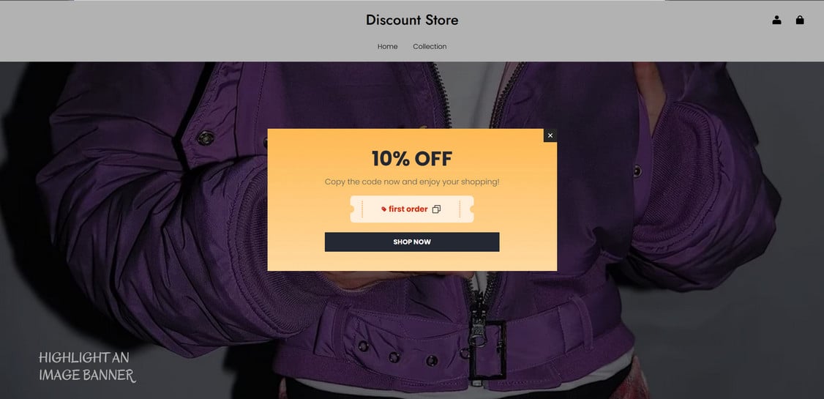Select the 'first order' coupon code text
The image size is (824, 399).
[408, 209]
